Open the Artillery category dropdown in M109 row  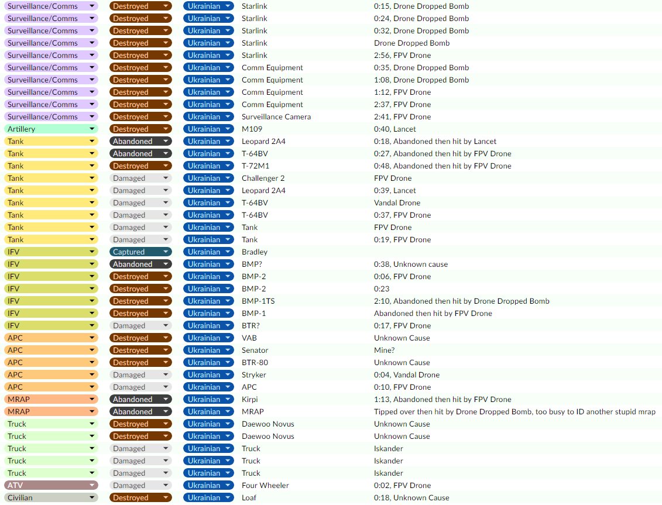[x=51, y=129]
